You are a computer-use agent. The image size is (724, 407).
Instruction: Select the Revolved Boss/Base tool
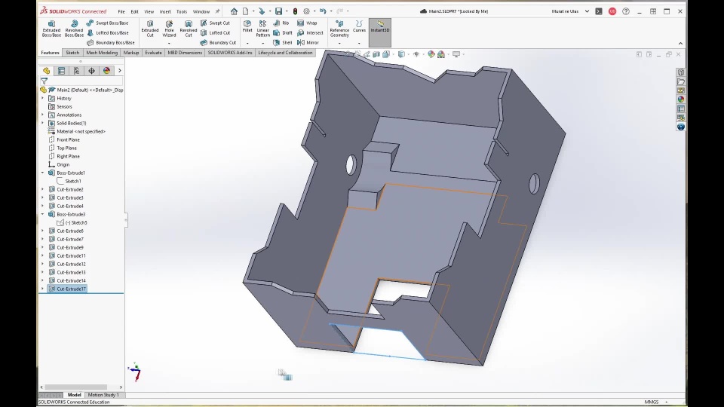tap(74, 28)
